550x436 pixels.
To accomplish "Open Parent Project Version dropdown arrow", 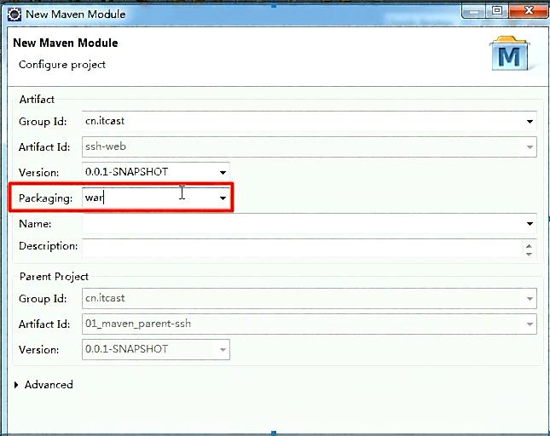I will pyautogui.click(x=223, y=349).
